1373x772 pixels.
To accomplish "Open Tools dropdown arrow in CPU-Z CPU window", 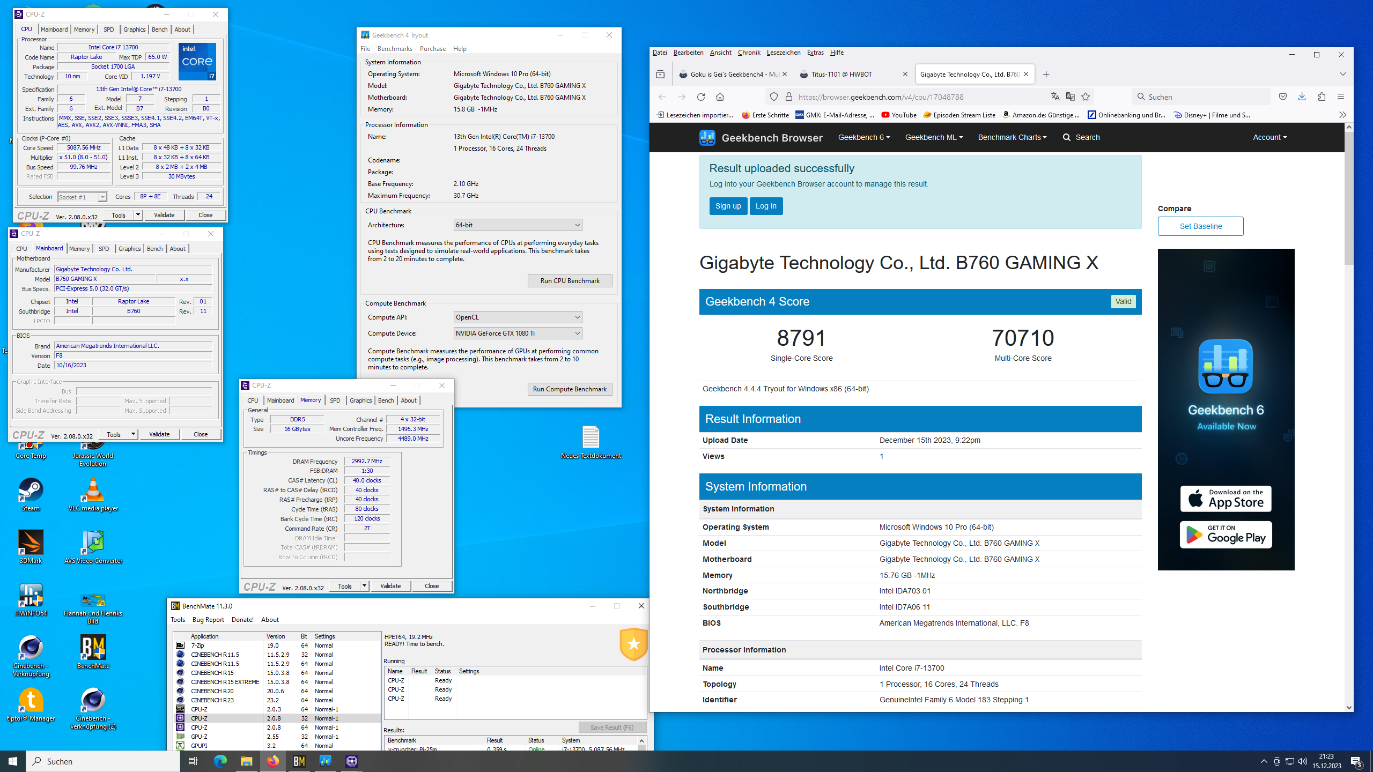I will coord(138,215).
